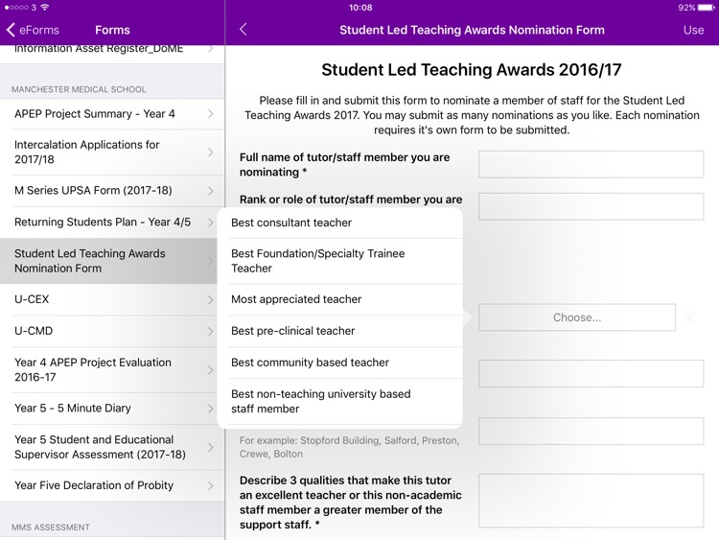Tap chevron next to Year Five Declaration of Probity

[x=211, y=486]
